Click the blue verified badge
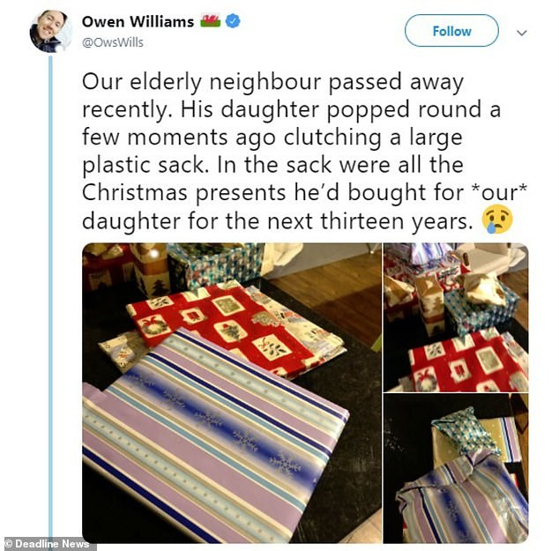Screen dimensions: 559x551 (233, 21)
